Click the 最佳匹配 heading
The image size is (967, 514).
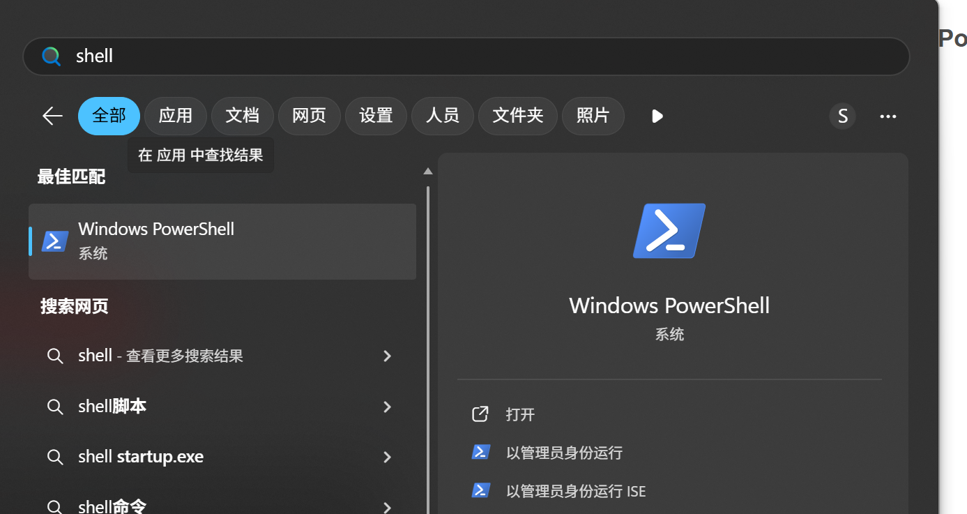click(71, 177)
